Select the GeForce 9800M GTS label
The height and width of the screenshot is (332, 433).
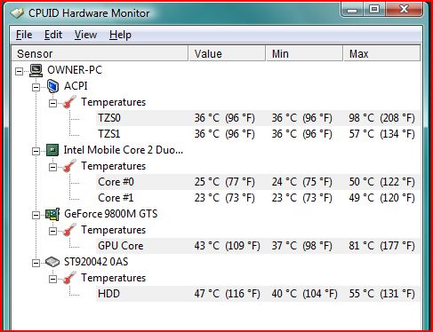coord(111,214)
